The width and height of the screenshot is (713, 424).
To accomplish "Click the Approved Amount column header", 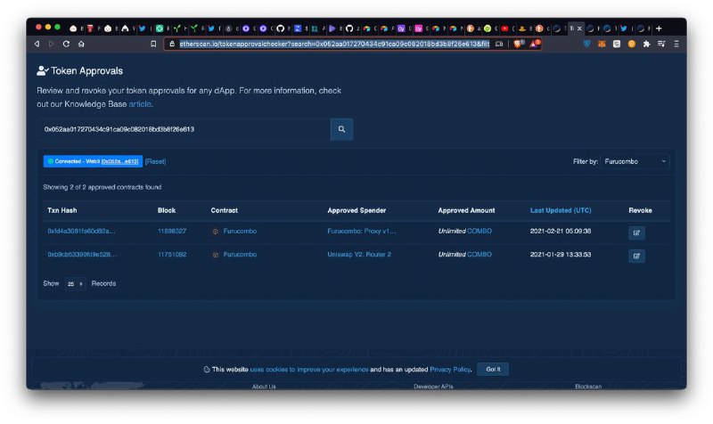I will [x=466, y=210].
